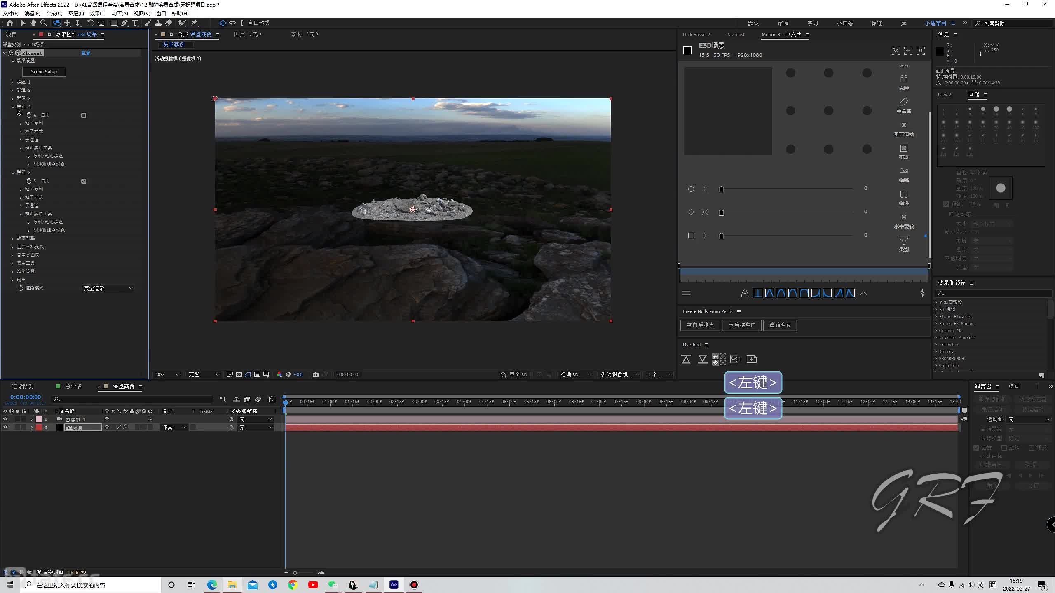Switch to the 渲染队列 tab
1055x593 pixels.
point(23,386)
